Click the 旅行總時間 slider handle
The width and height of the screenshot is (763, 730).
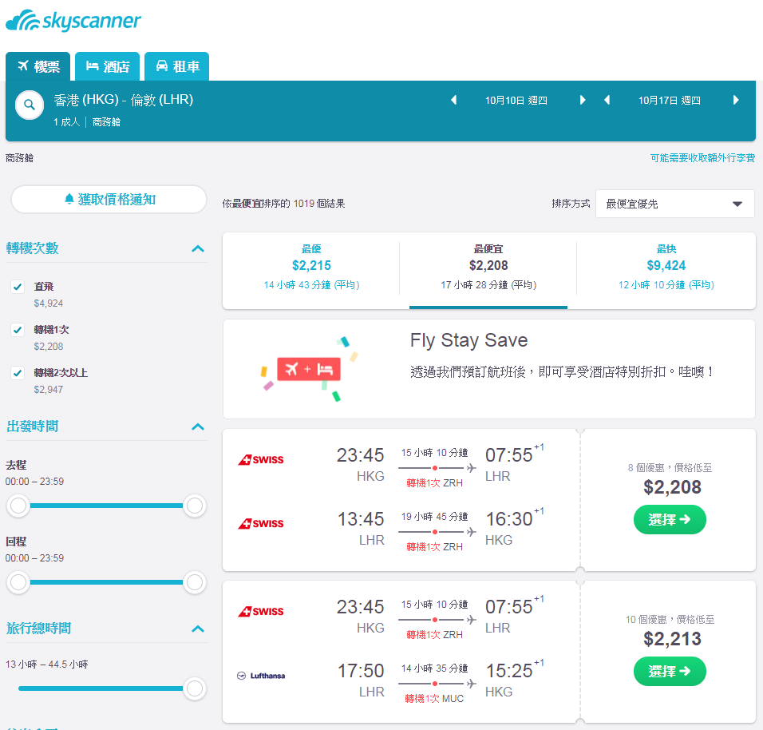click(x=195, y=688)
